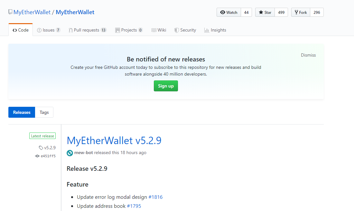Screen dimensions: 354x211
Task: Open the MyEtherWallet v5.2.9 release title
Action: (114, 141)
